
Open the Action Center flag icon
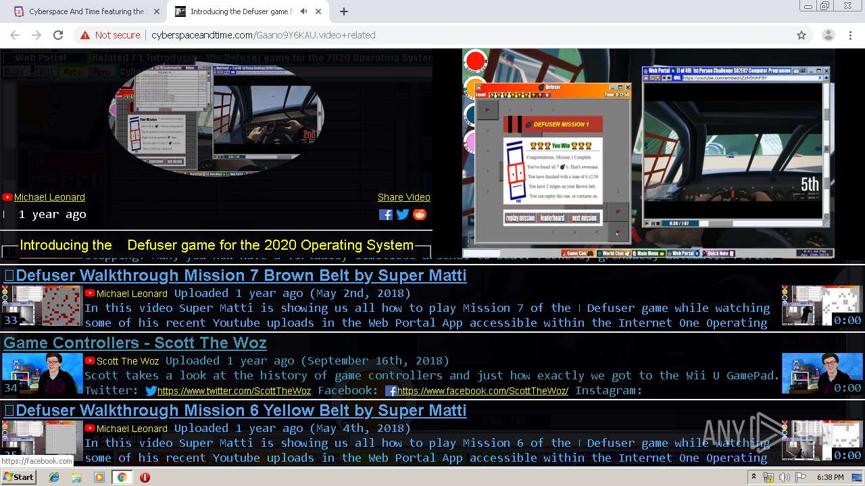pos(801,477)
